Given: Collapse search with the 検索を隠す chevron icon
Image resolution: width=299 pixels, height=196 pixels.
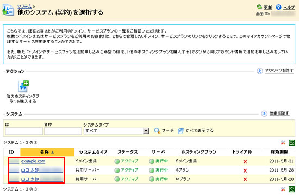Looking at the screenshot, I should click(264, 113).
